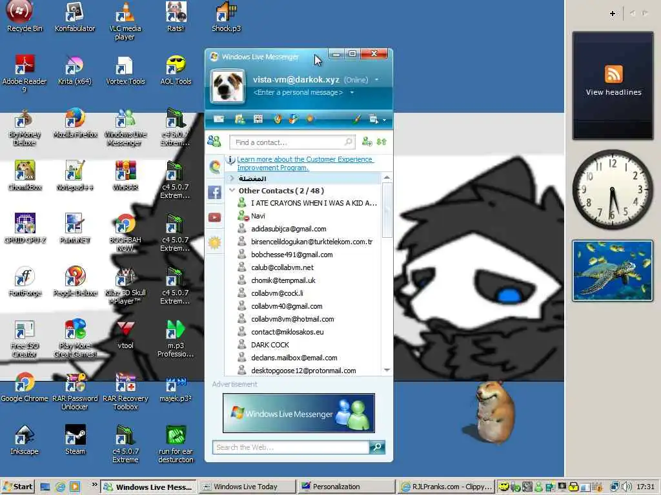The width and height of the screenshot is (661, 495).
Task: Click the volume speaker icon in system tray
Action: [x=626, y=487]
